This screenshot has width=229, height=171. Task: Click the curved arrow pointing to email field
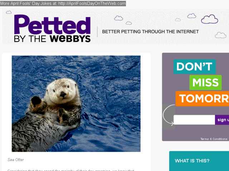coord(169,115)
